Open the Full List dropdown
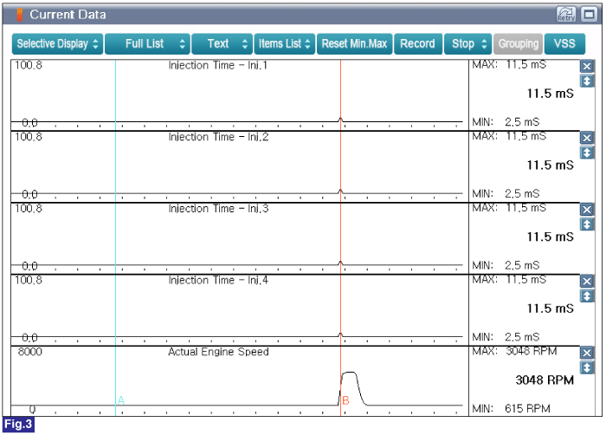 pyautogui.click(x=148, y=43)
